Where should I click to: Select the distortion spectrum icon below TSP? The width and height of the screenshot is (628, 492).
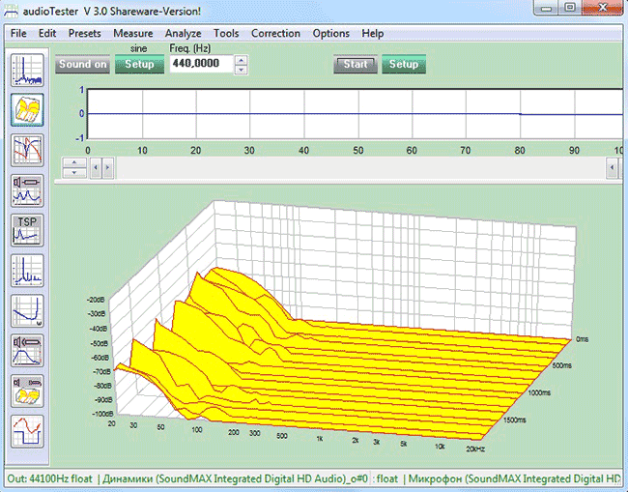click(27, 271)
